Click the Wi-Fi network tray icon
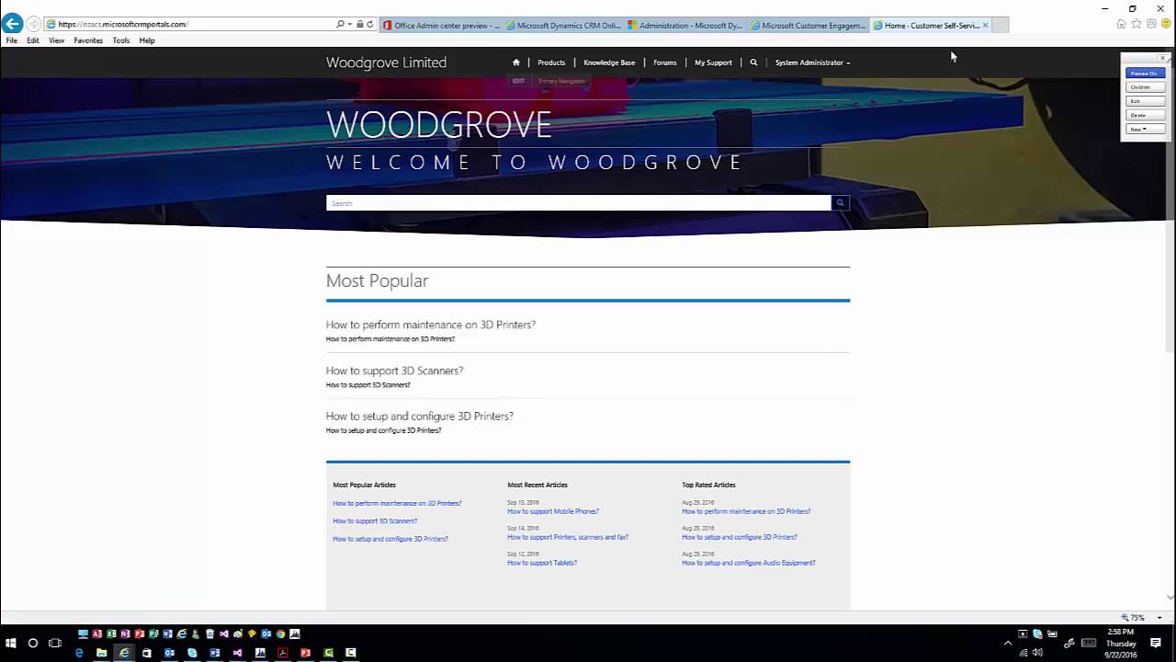Image resolution: width=1176 pixels, height=662 pixels. tap(1023, 653)
